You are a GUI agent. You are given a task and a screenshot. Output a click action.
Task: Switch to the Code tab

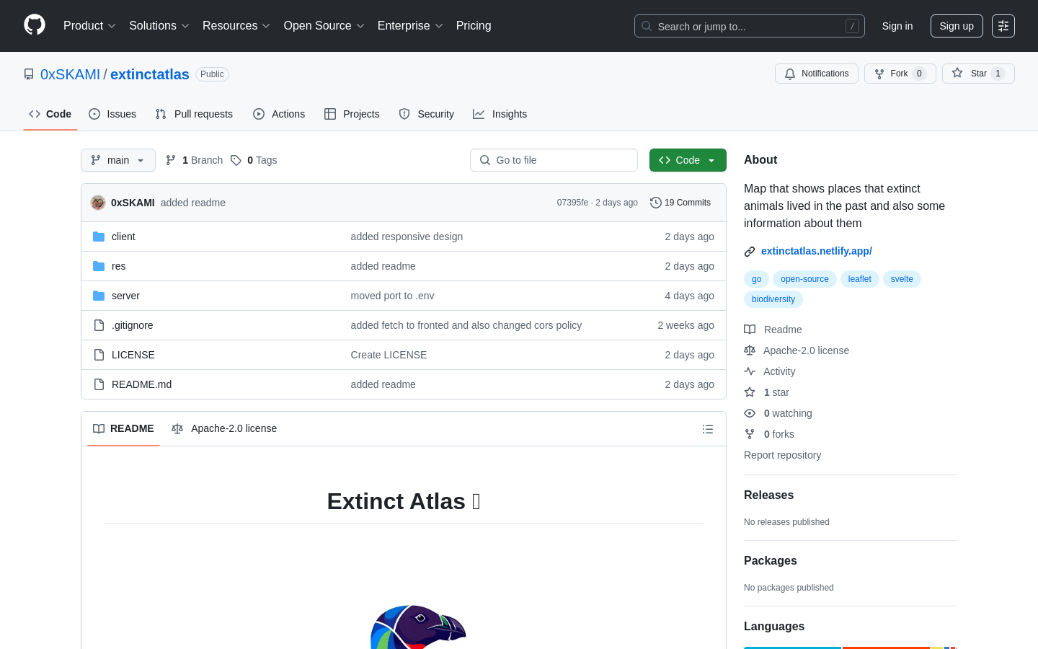tap(50, 114)
